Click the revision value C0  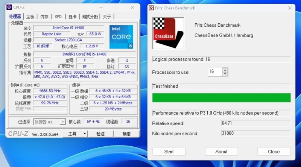pos(127,66)
